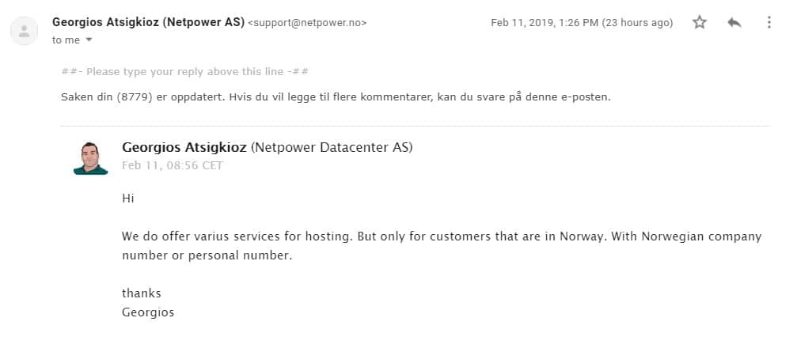Select the bold Georgios Atsigkioz name
Viewport: 797px width, 348px height.
[x=184, y=148]
